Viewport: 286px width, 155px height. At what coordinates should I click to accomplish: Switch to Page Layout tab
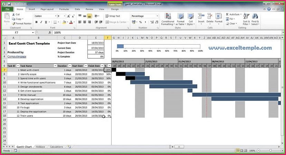click(47, 9)
